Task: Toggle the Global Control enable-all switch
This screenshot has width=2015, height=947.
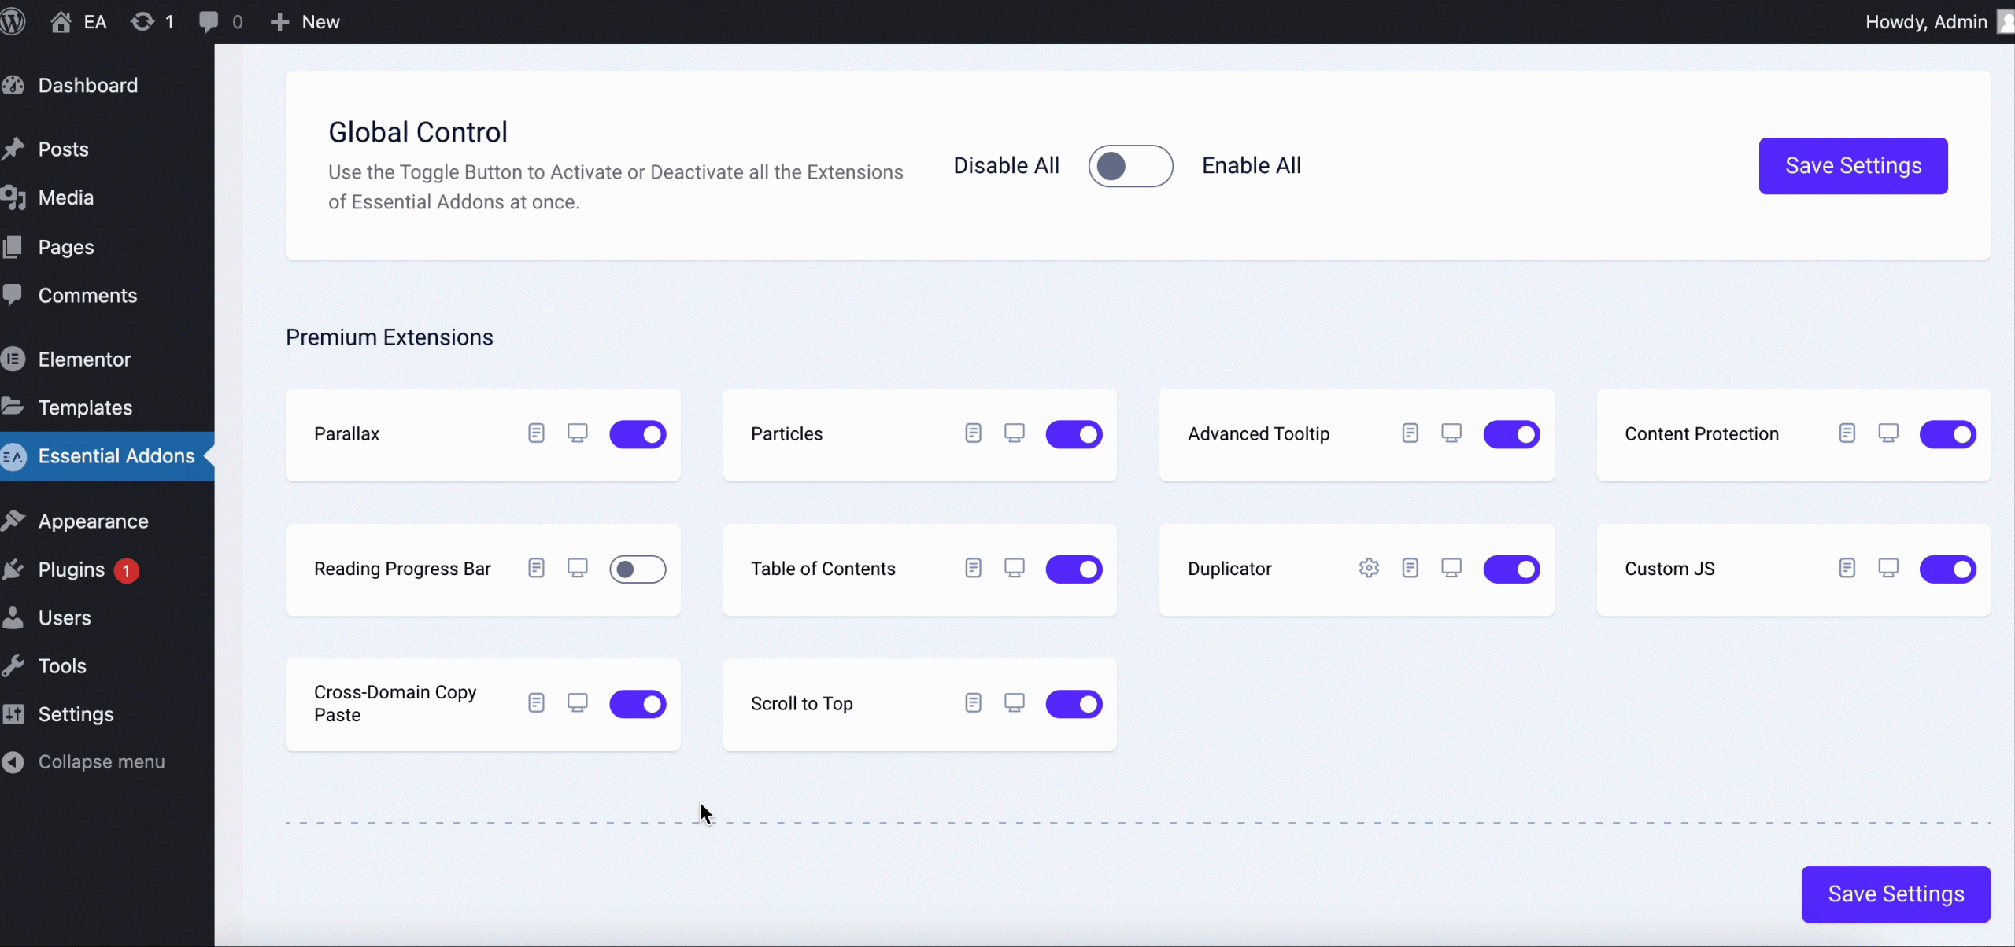Action: 1130,166
